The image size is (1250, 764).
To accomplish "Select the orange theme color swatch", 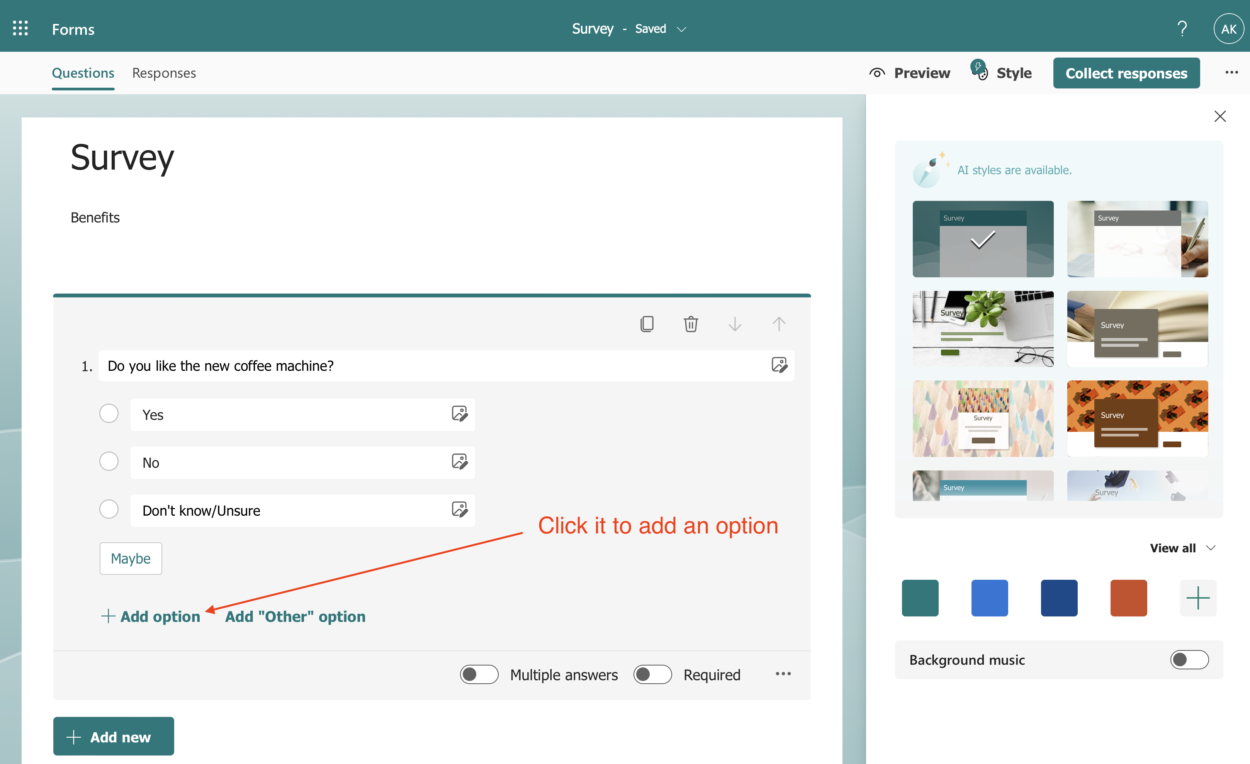I will 1128,598.
